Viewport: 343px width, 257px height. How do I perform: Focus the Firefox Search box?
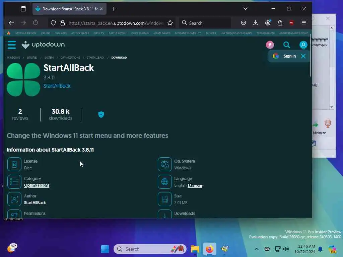point(205,23)
